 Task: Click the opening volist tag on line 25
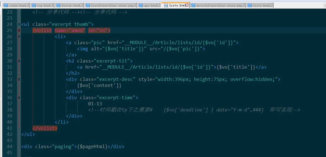(x=42, y=31)
